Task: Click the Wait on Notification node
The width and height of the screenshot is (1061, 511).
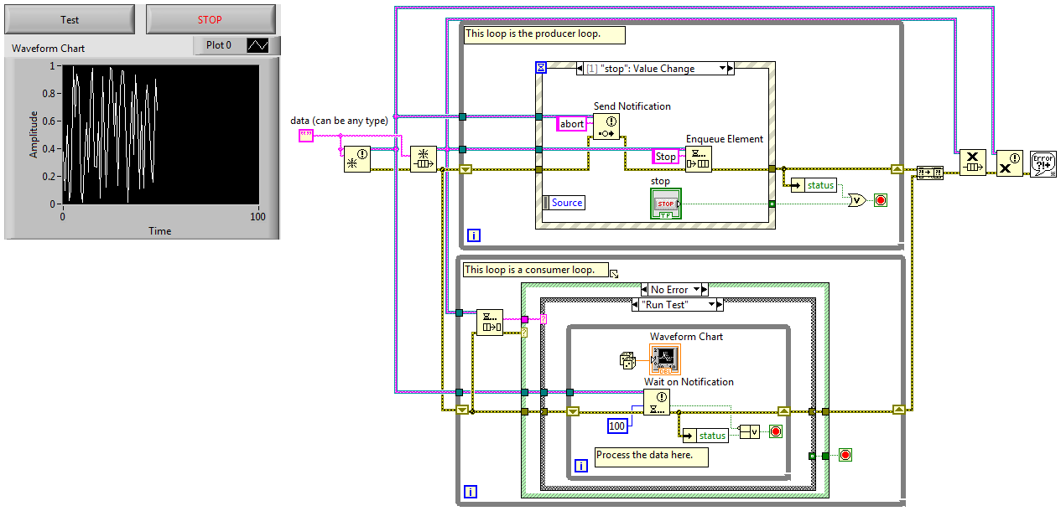Action: pos(656,402)
